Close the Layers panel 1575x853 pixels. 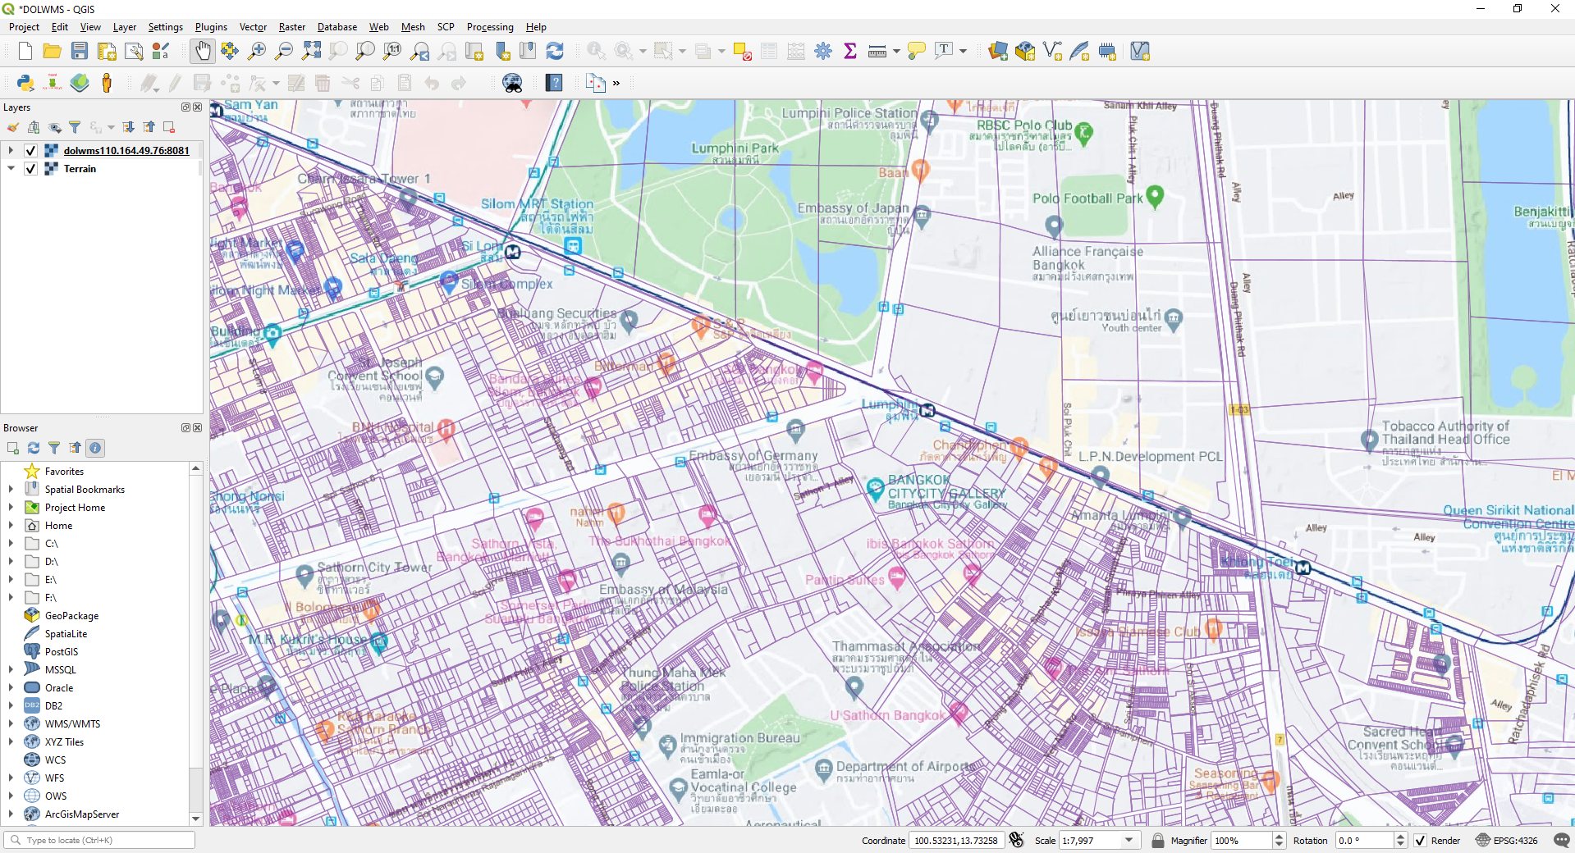tap(197, 107)
